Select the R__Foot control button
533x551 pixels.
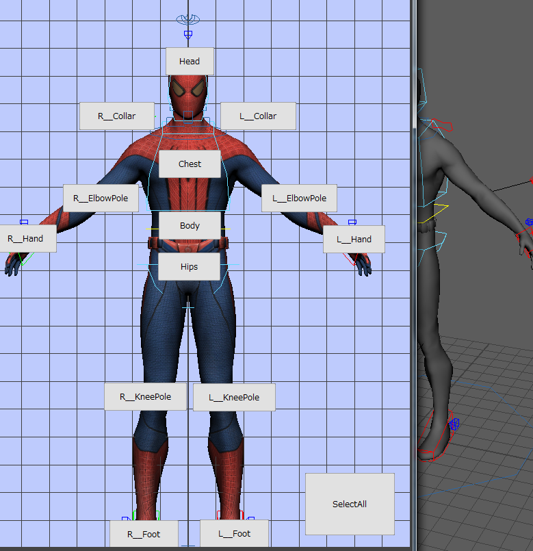click(x=144, y=534)
